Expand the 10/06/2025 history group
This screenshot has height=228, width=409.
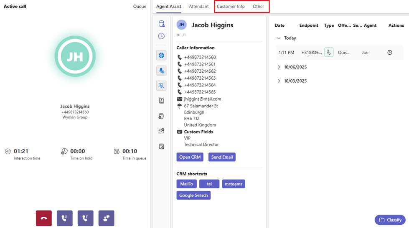279,67
